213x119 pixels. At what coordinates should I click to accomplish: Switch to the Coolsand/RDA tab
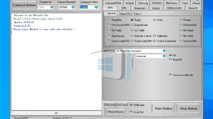pos(113,3)
